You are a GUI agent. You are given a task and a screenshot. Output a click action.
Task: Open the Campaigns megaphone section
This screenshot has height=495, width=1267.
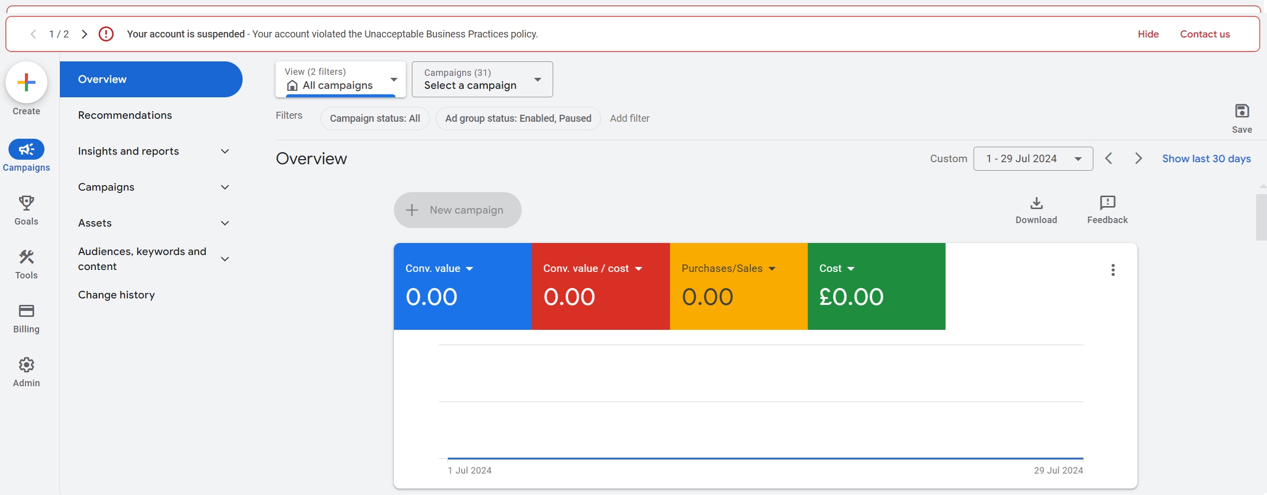pyautogui.click(x=26, y=156)
